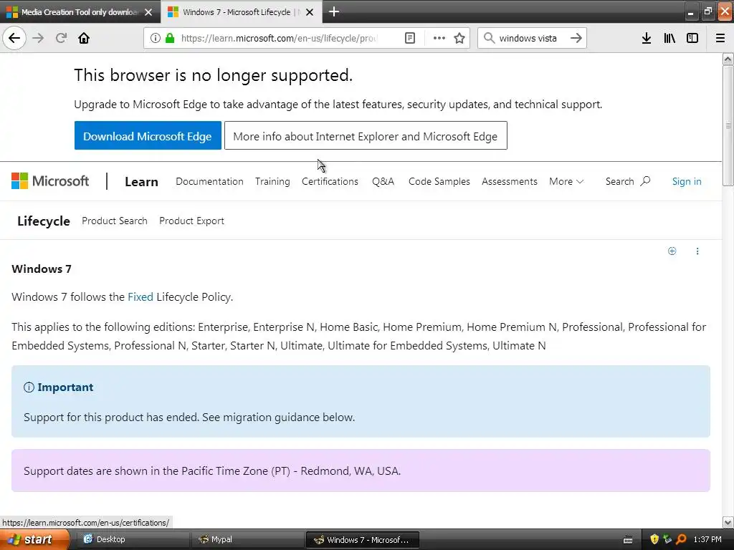Viewport: 734px width, 550px height.
Task: Open Documentation in the nav
Action: pos(209,181)
